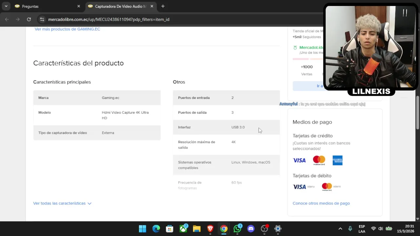Open the tab search dropdown arrow
The height and width of the screenshot is (236, 420).
[6, 6]
